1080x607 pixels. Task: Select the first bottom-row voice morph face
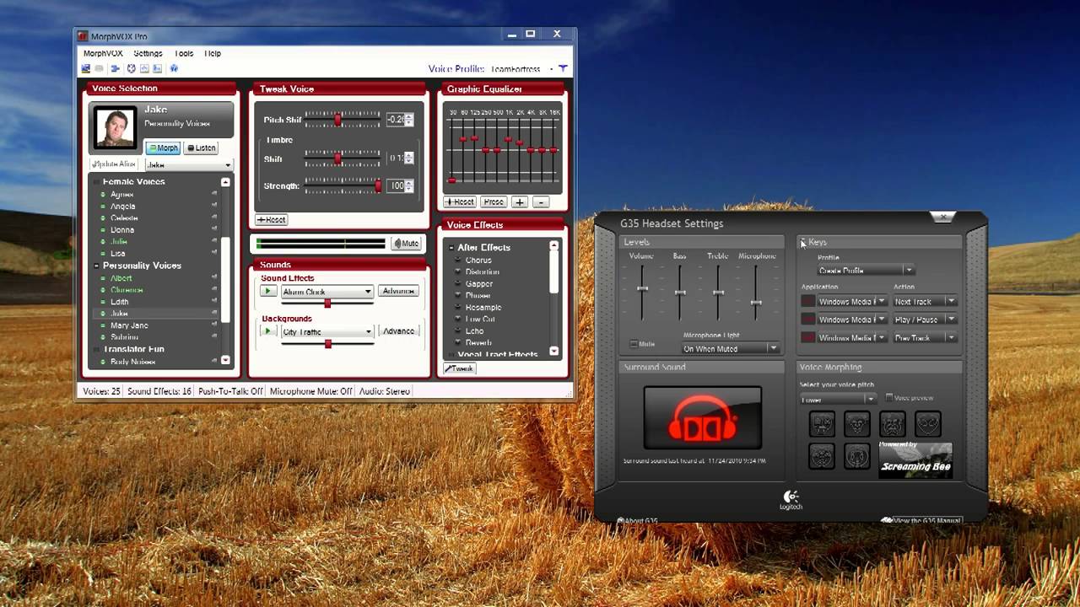[822, 456]
